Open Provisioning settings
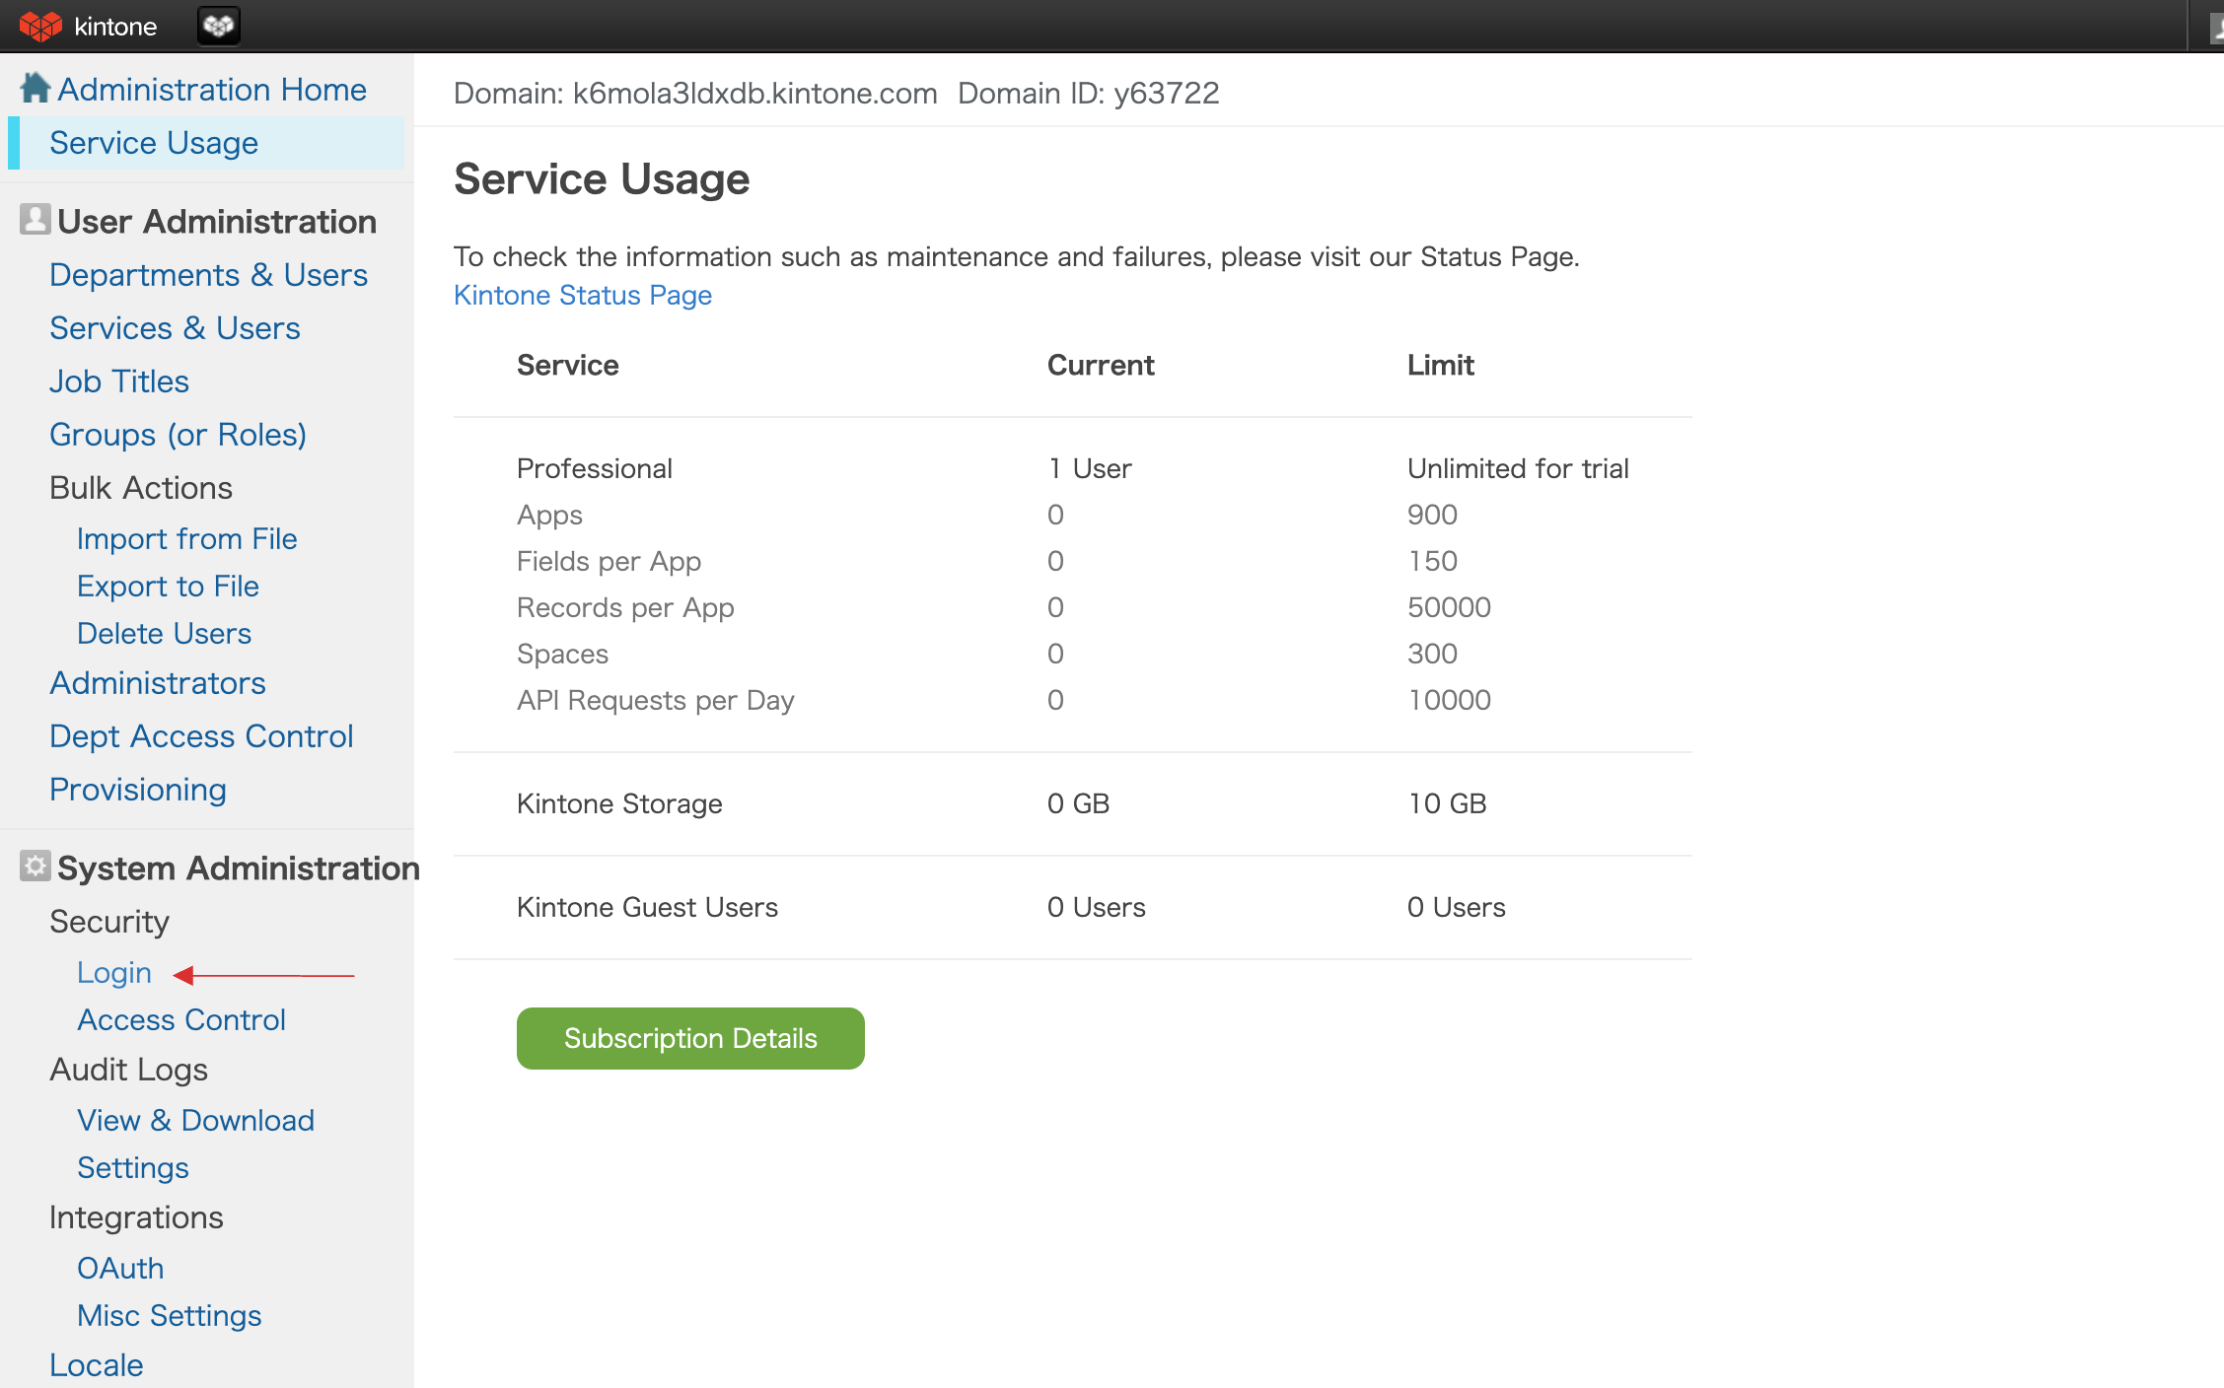The height and width of the screenshot is (1388, 2224). click(x=138, y=790)
